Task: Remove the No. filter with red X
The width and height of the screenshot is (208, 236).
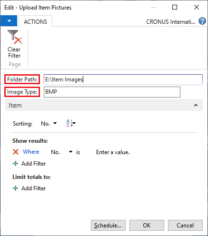Action: 16,152
